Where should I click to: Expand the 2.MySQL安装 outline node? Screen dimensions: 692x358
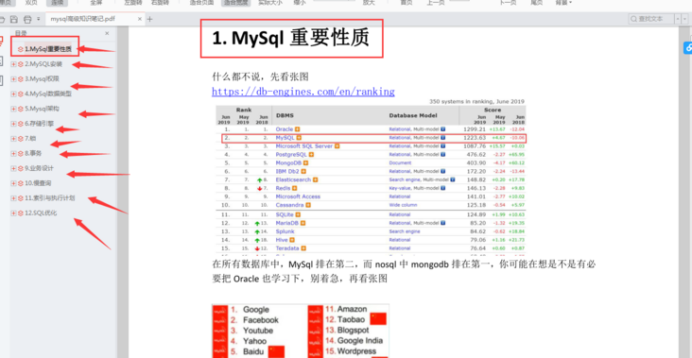click(13, 64)
